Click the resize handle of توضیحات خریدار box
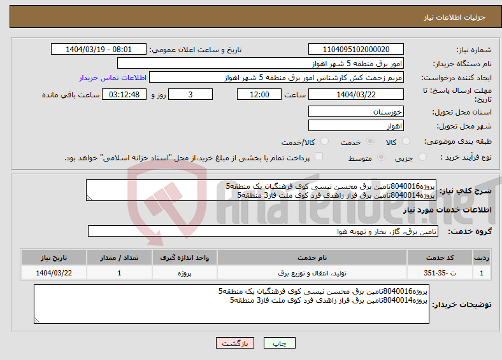 37,321
